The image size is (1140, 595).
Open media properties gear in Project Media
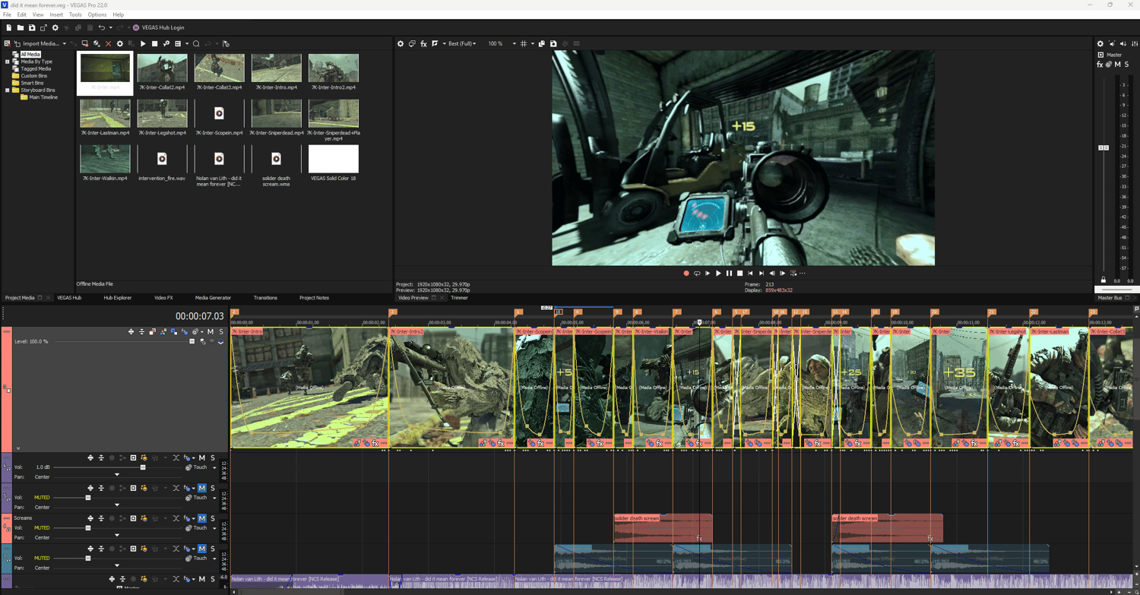coord(119,44)
